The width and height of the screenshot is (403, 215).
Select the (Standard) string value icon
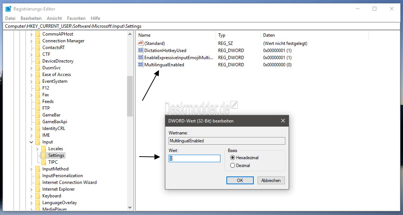pos(140,43)
